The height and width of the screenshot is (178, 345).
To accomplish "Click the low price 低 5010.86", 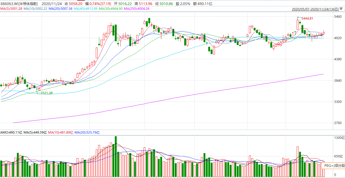I will point(164,4).
